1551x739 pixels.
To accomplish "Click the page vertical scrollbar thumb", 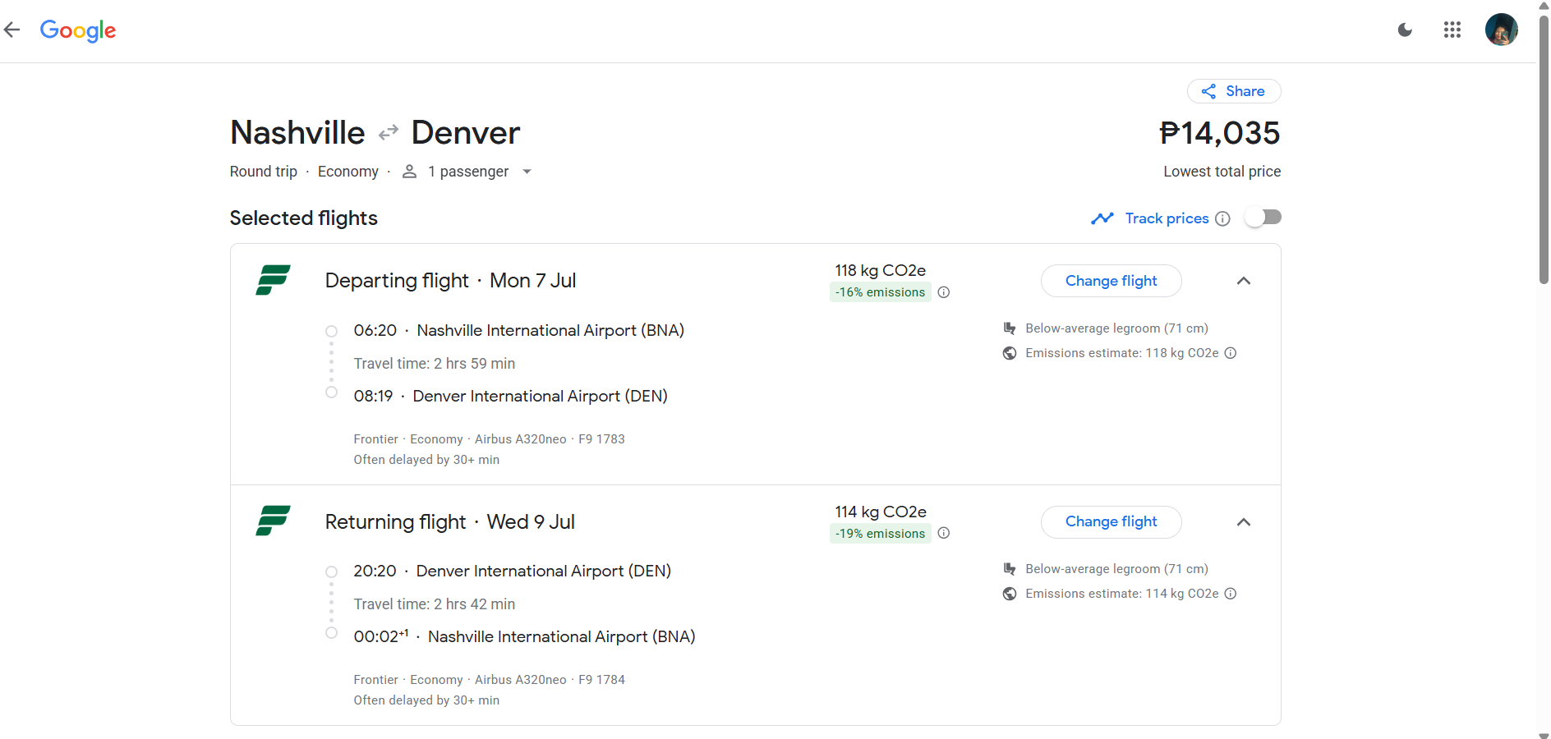I will coord(1544,148).
